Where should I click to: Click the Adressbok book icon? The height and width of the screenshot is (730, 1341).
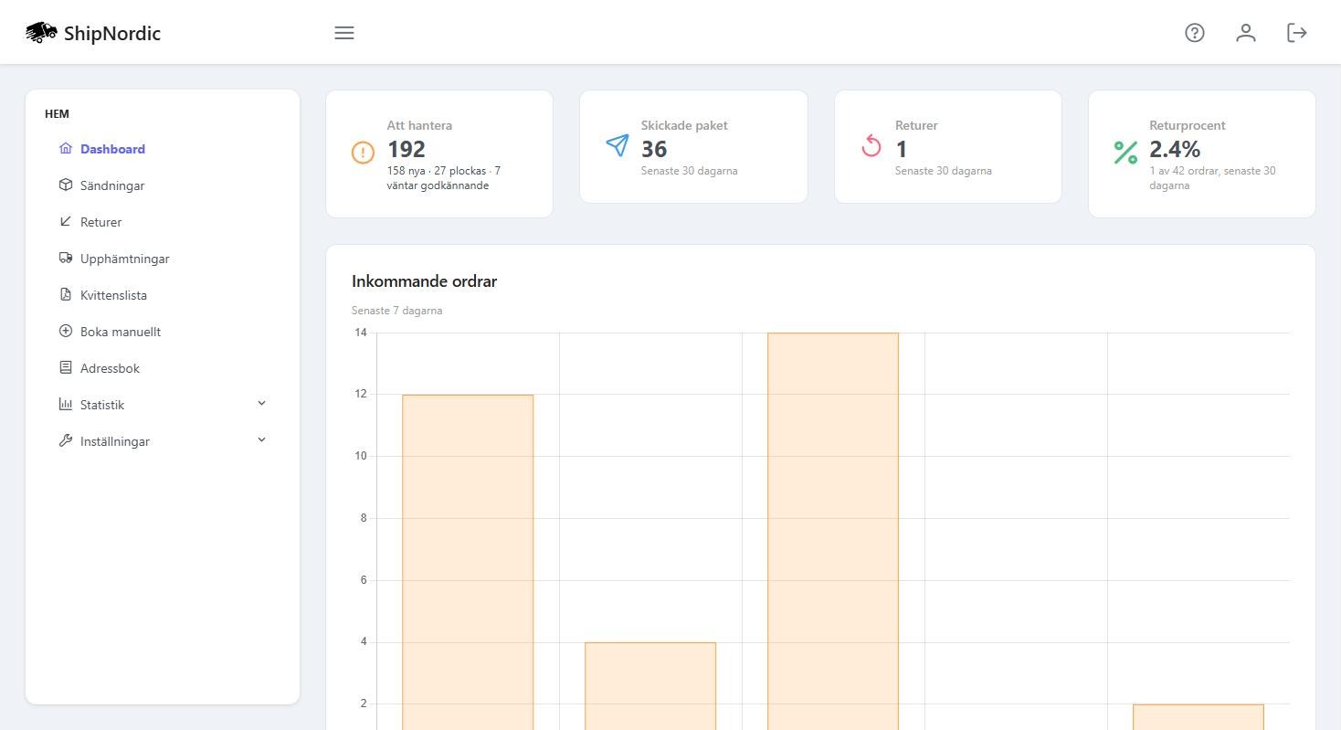pyautogui.click(x=65, y=367)
